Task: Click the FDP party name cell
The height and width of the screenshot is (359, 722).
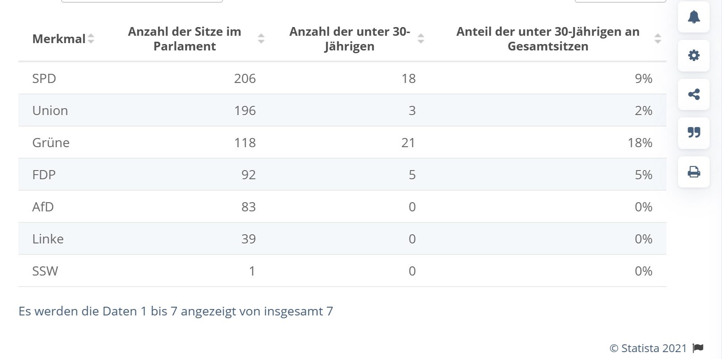Action: point(44,175)
